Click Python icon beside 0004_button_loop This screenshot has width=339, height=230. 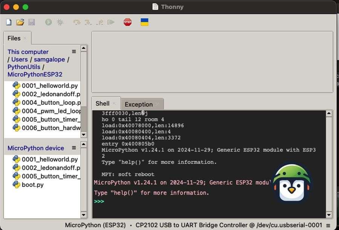point(17,103)
